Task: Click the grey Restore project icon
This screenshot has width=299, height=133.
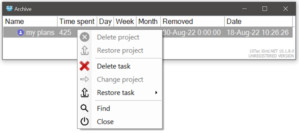Action: [x=85, y=50]
